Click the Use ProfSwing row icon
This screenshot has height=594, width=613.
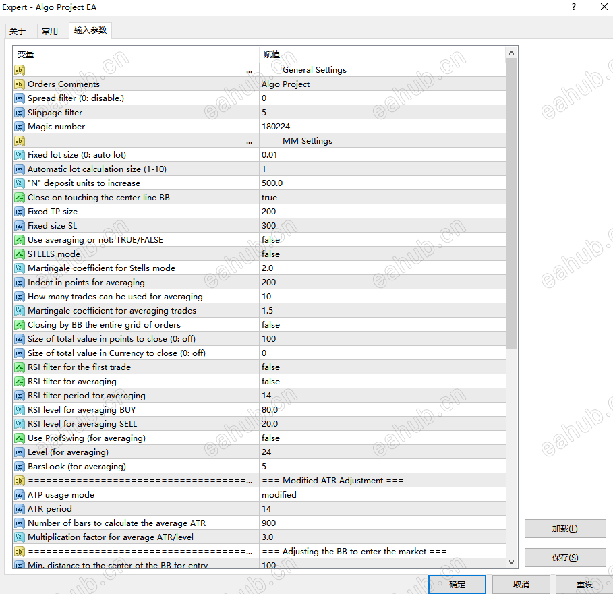click(x=19, y=438)
